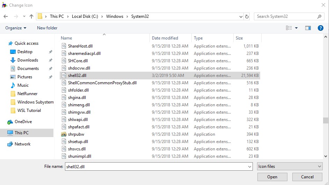Open Downloads in sidebar

[x=28, y=60]
